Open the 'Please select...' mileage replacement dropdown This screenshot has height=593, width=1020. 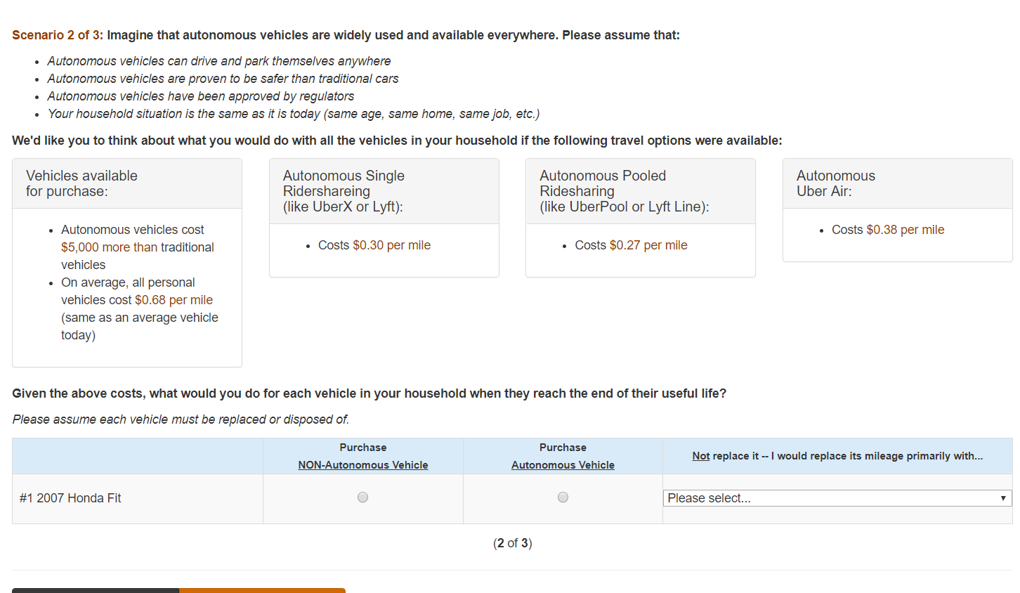click(837, 498)
